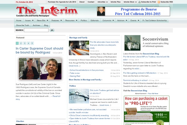Image resolution: width=187 pixels, height=125 pixels.
Task: Open 'Pro-lifers getting noticed in NB election'
Action: pyautogui.click(x=140, y=73)
